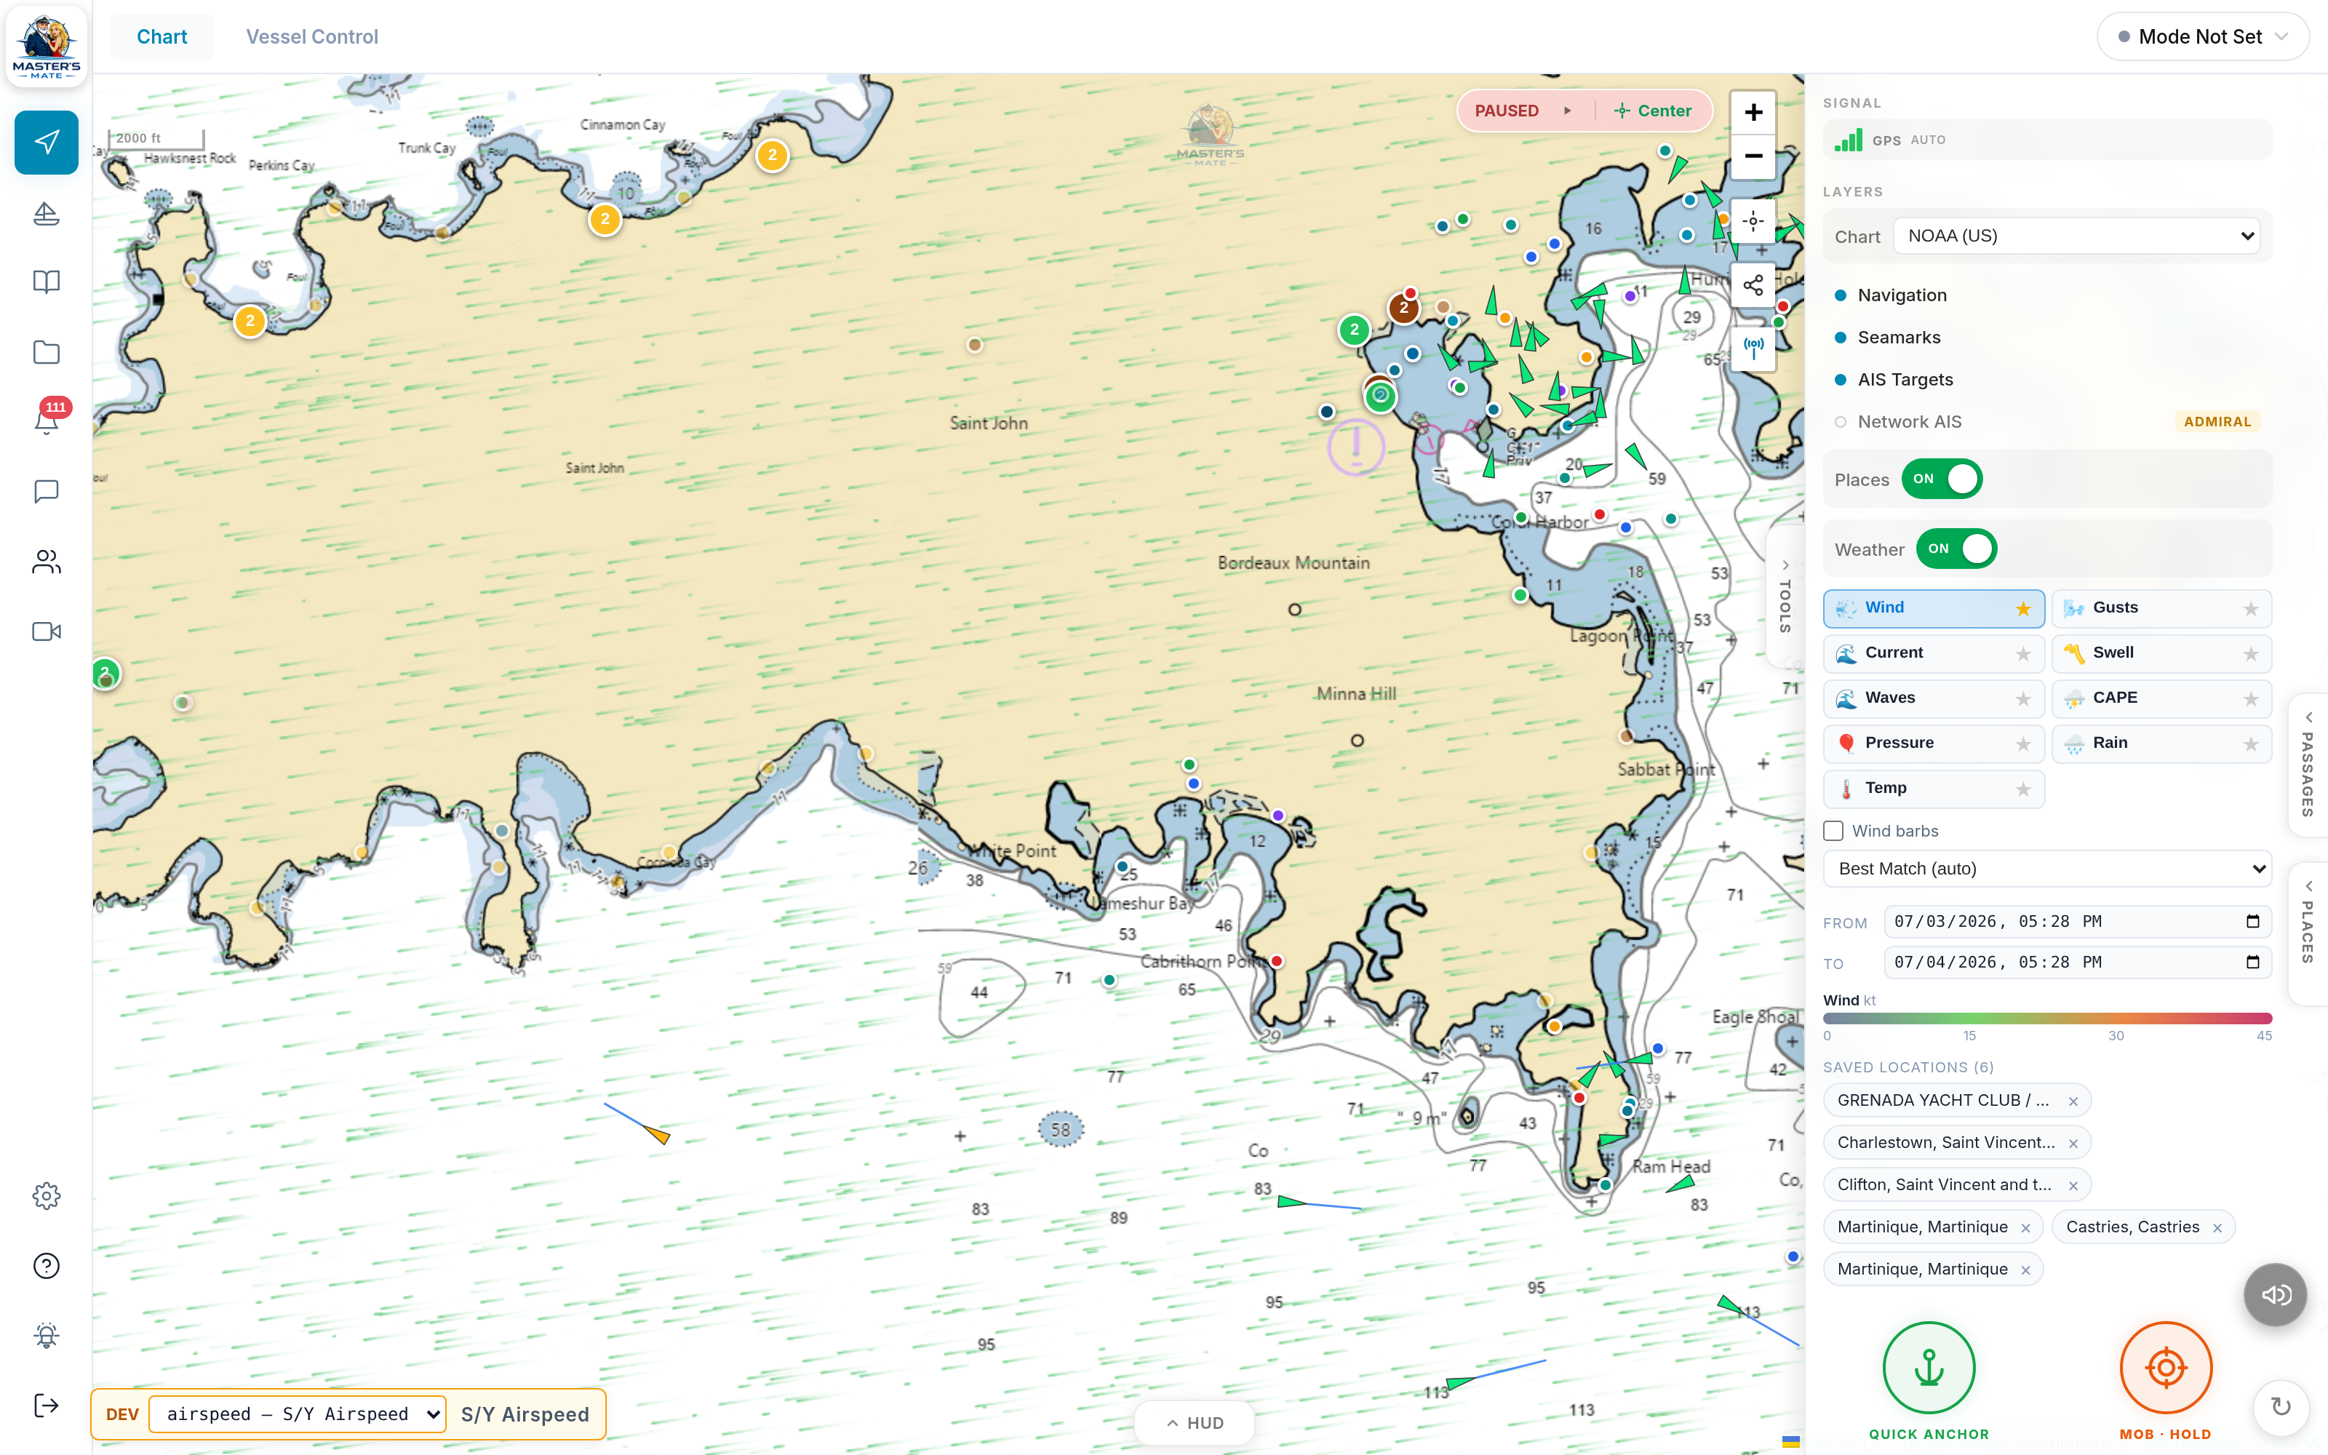Screen dimensions: 2328x1455
Task: Select the Chart tab
Action: [162, 36]
